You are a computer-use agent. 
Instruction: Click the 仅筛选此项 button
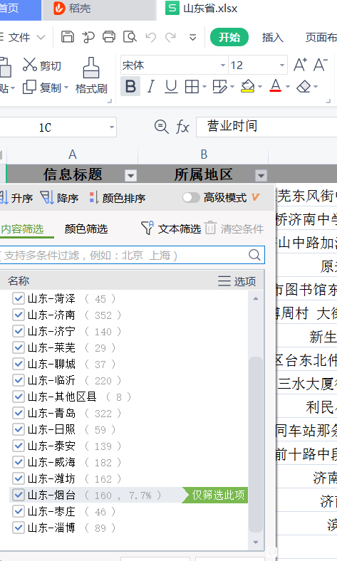[215, 496]
